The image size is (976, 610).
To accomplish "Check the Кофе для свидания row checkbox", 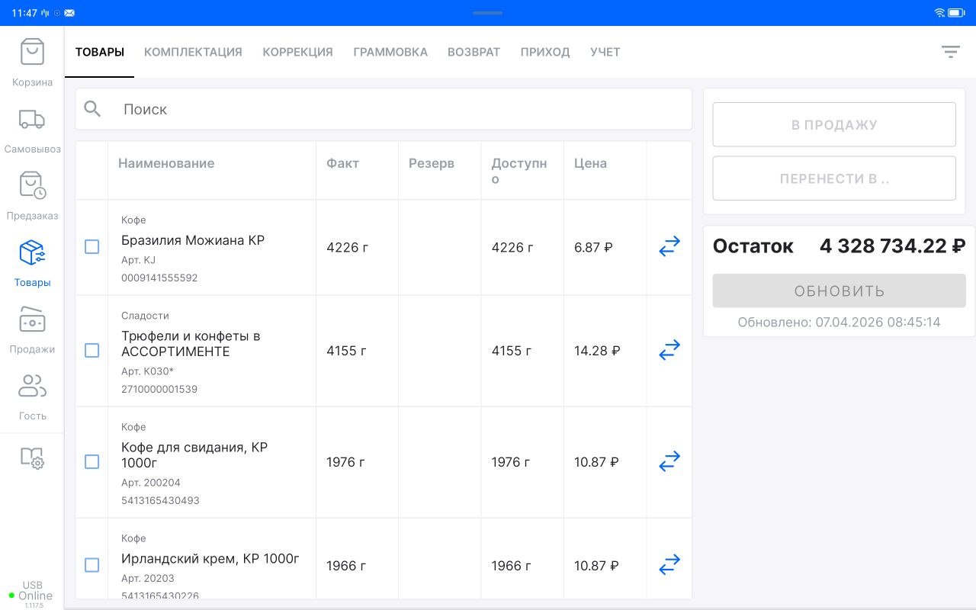I will pyautogui.click(x=92, y=461).
